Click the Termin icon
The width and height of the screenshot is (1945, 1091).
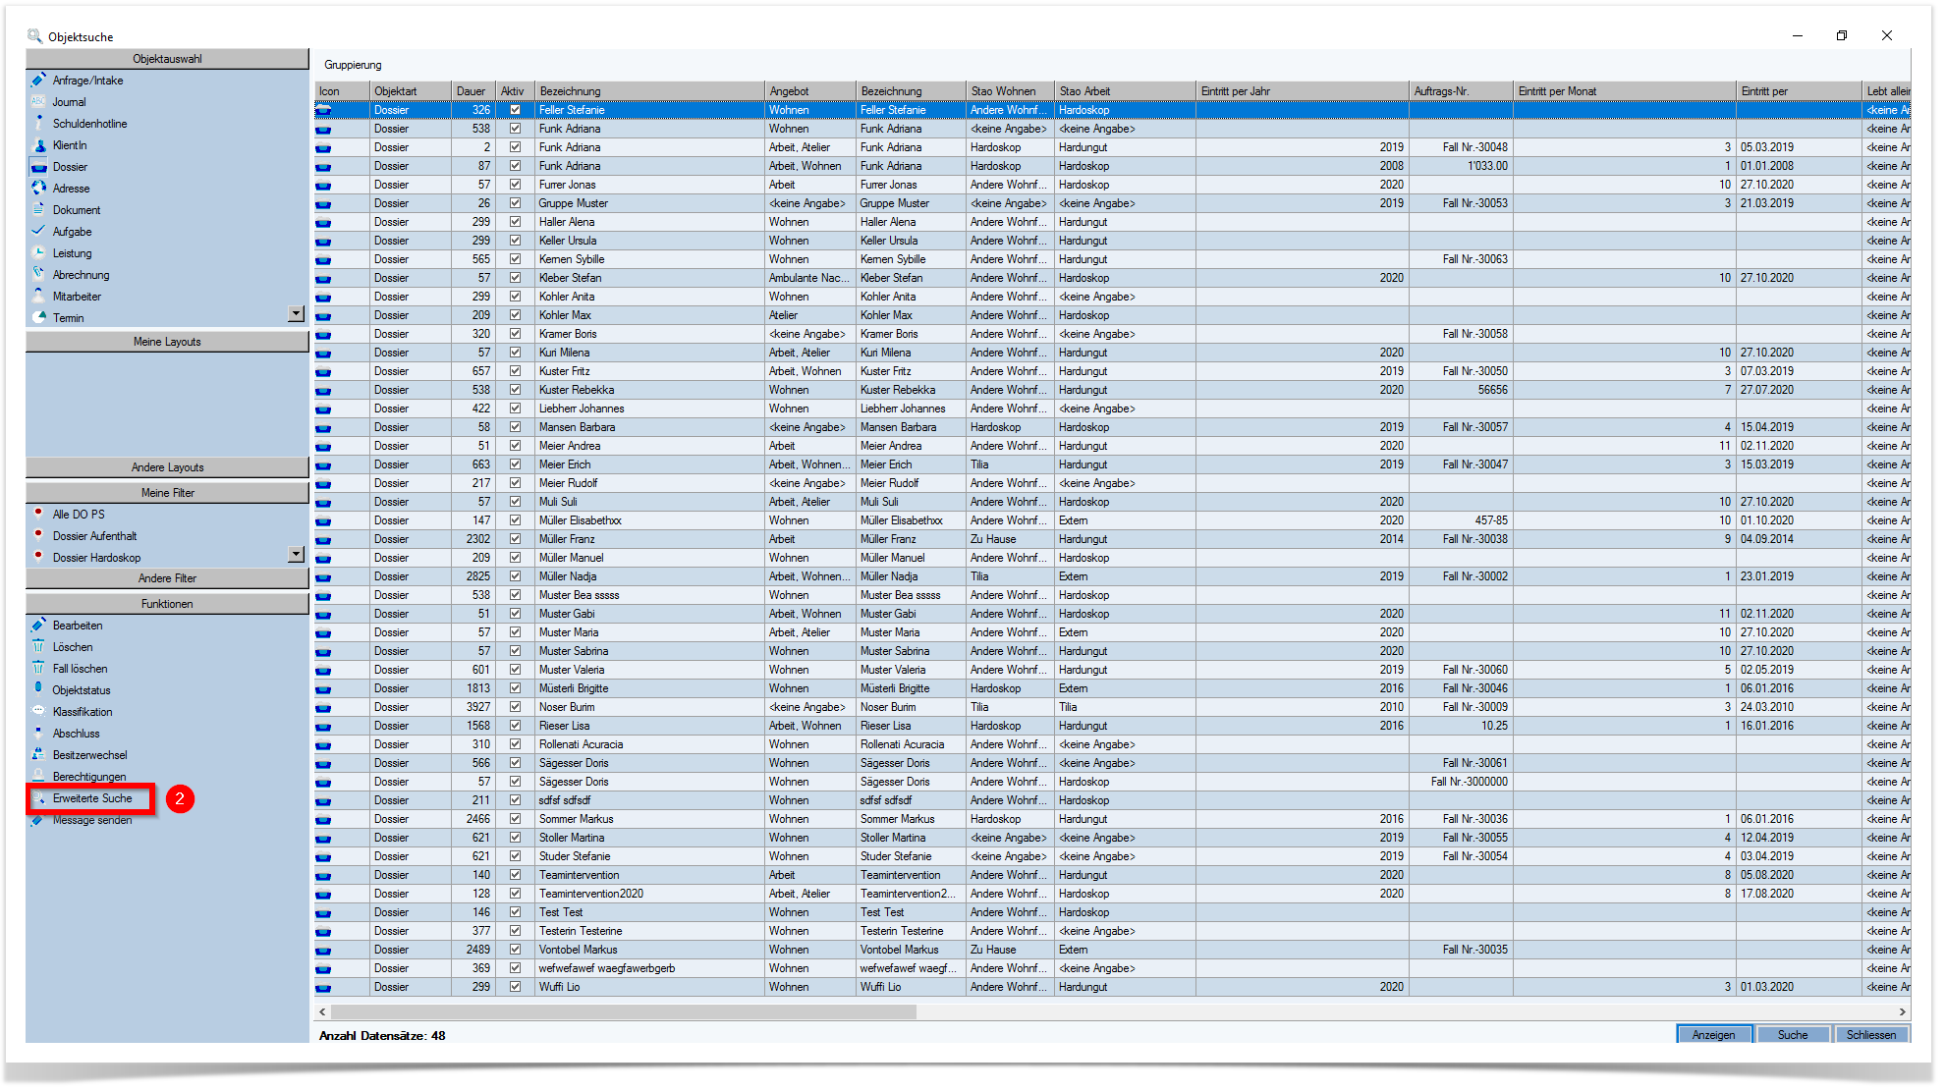pos(38,318)
